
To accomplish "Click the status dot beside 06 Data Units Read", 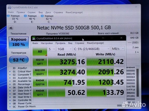I will coord(10,88).
